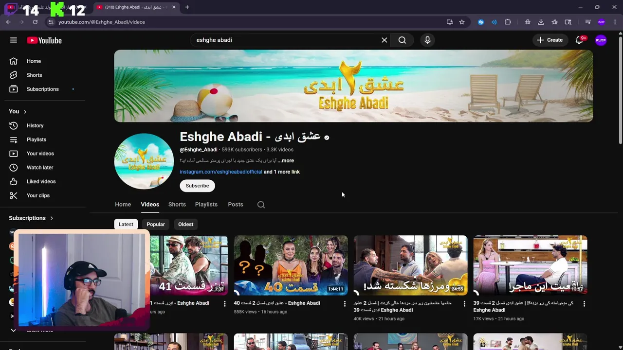Image resolution: width=623 pixels, height=350 pixels.
Task: Click the channel profile picture
Action: pos(144,161)
